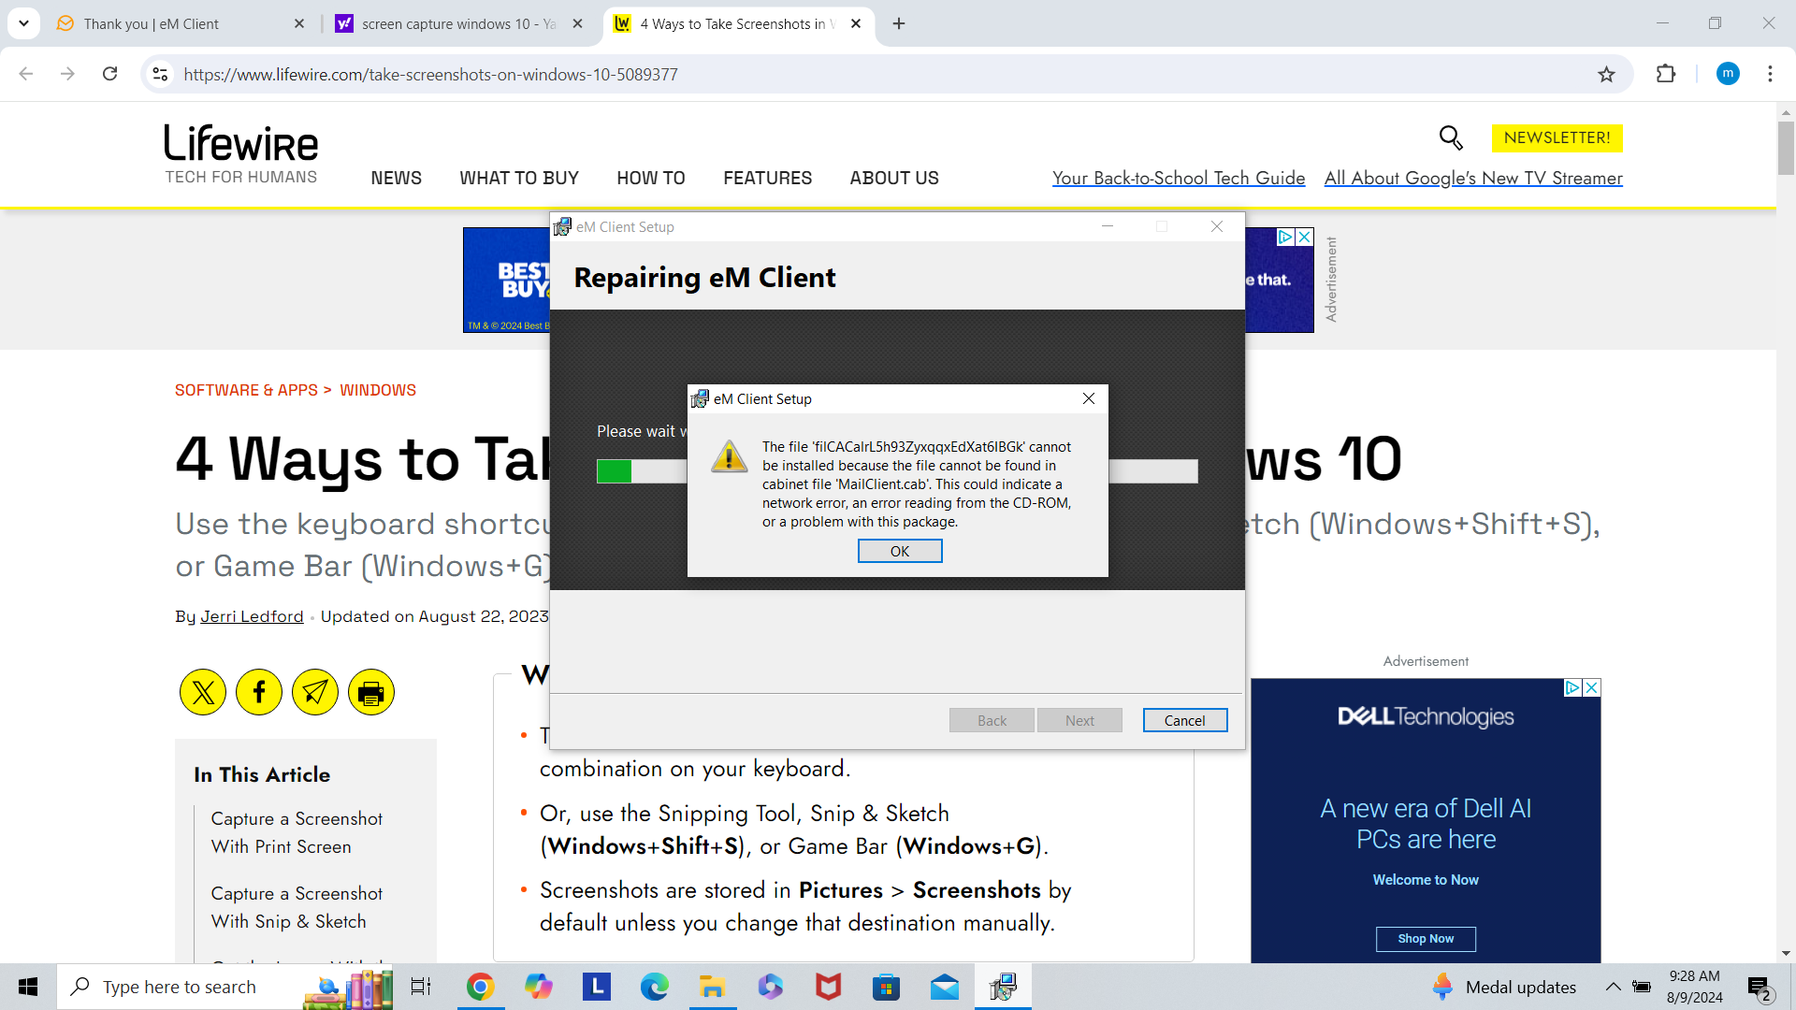Open the WHAT TO BUY menu
This screenshot has height=1010, width=1796.
519,178
